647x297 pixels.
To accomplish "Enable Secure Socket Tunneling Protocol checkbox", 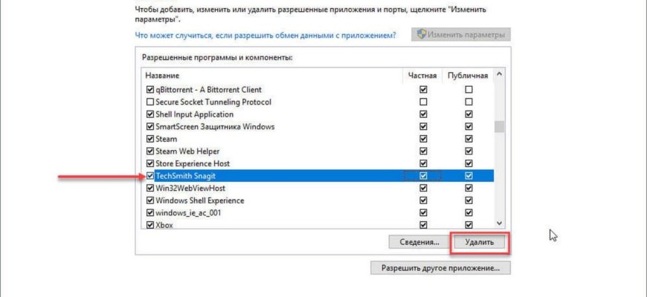I will click(x=150, y=102).
